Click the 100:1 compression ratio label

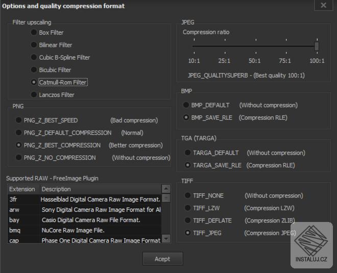pos(317,61)
